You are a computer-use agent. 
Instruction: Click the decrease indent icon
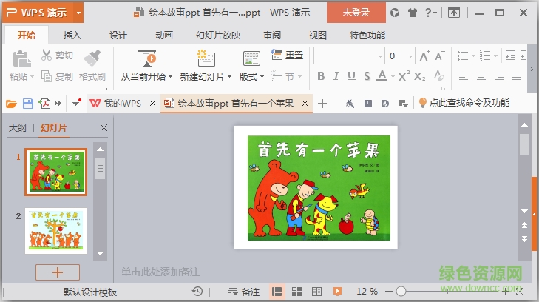coord(510,56)
